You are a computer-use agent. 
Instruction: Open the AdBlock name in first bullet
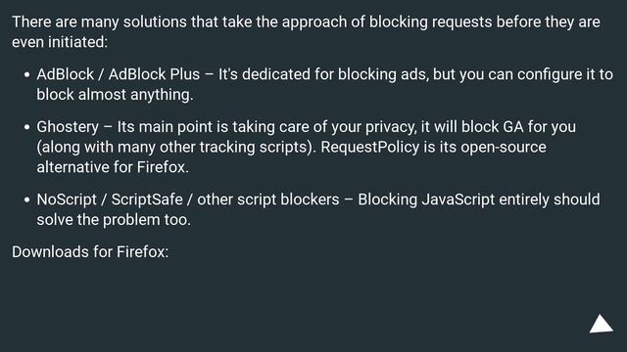tap(66, 74)
